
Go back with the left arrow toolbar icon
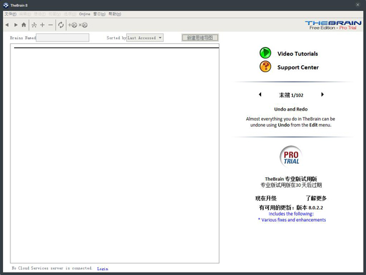pos(7,25)
